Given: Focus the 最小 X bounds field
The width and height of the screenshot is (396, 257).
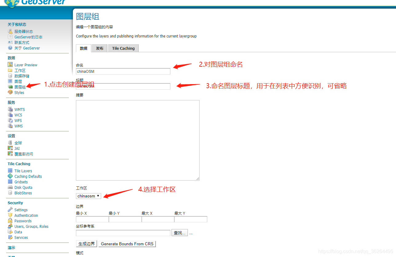Looking at the screenshot, I should click(x=92, y=219).
